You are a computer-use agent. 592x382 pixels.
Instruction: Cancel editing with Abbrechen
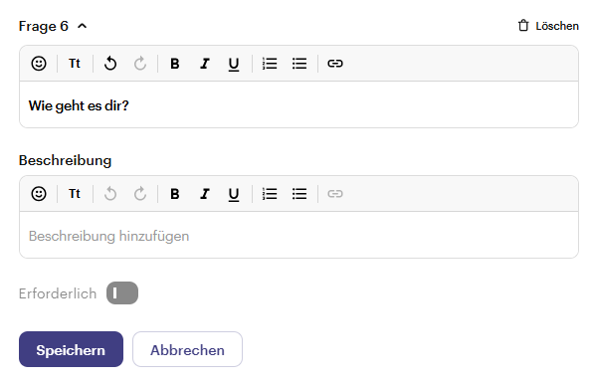tap(187, 349)
